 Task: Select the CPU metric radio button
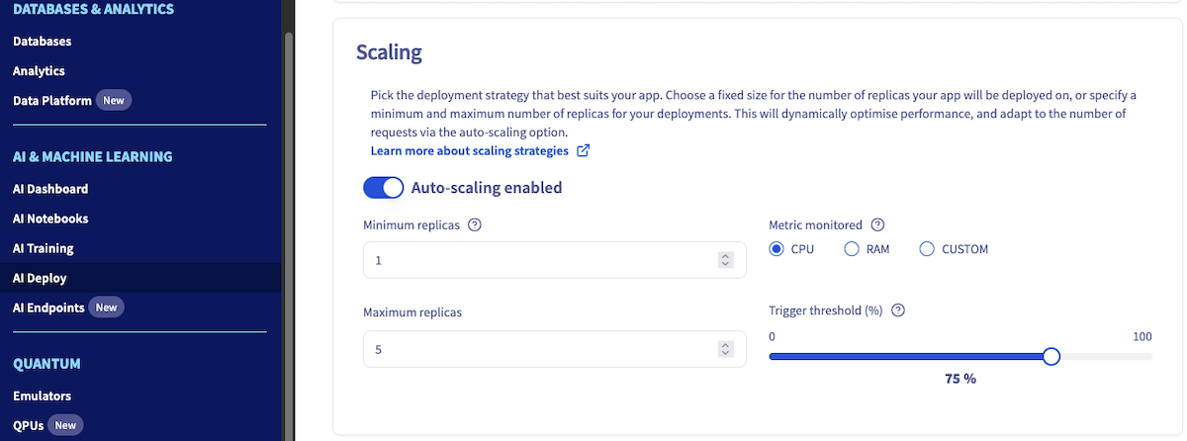[776, 249]
